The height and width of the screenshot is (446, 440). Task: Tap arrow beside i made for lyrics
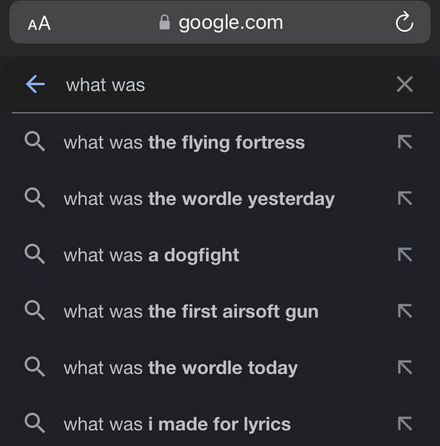405,423
